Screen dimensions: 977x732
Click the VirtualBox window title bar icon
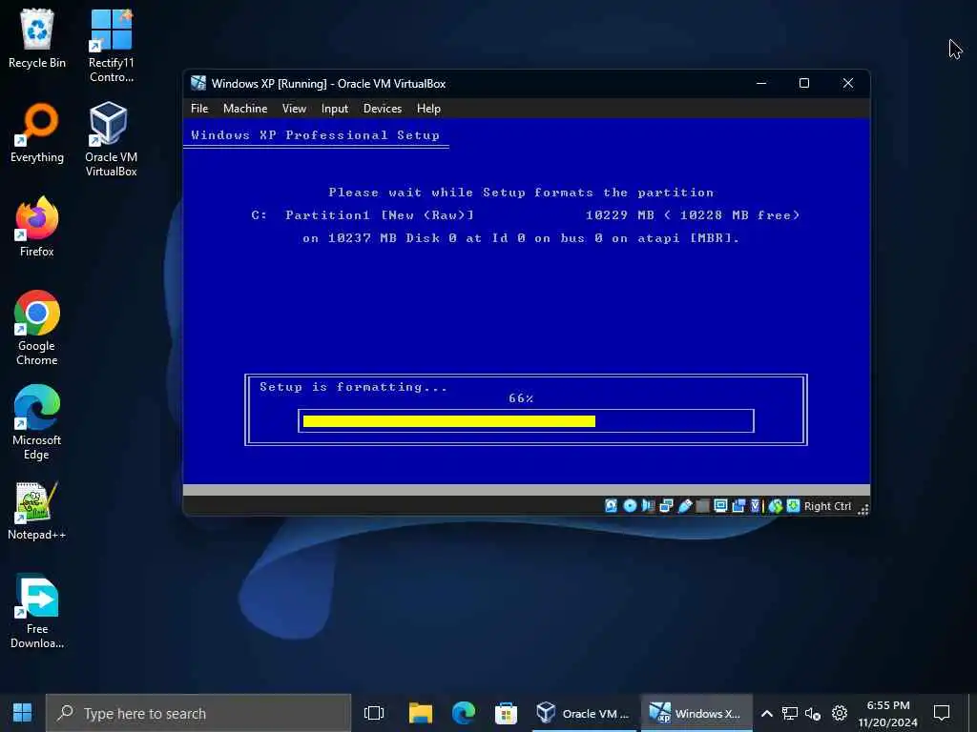pyautogui.click(x=198, y=83)
